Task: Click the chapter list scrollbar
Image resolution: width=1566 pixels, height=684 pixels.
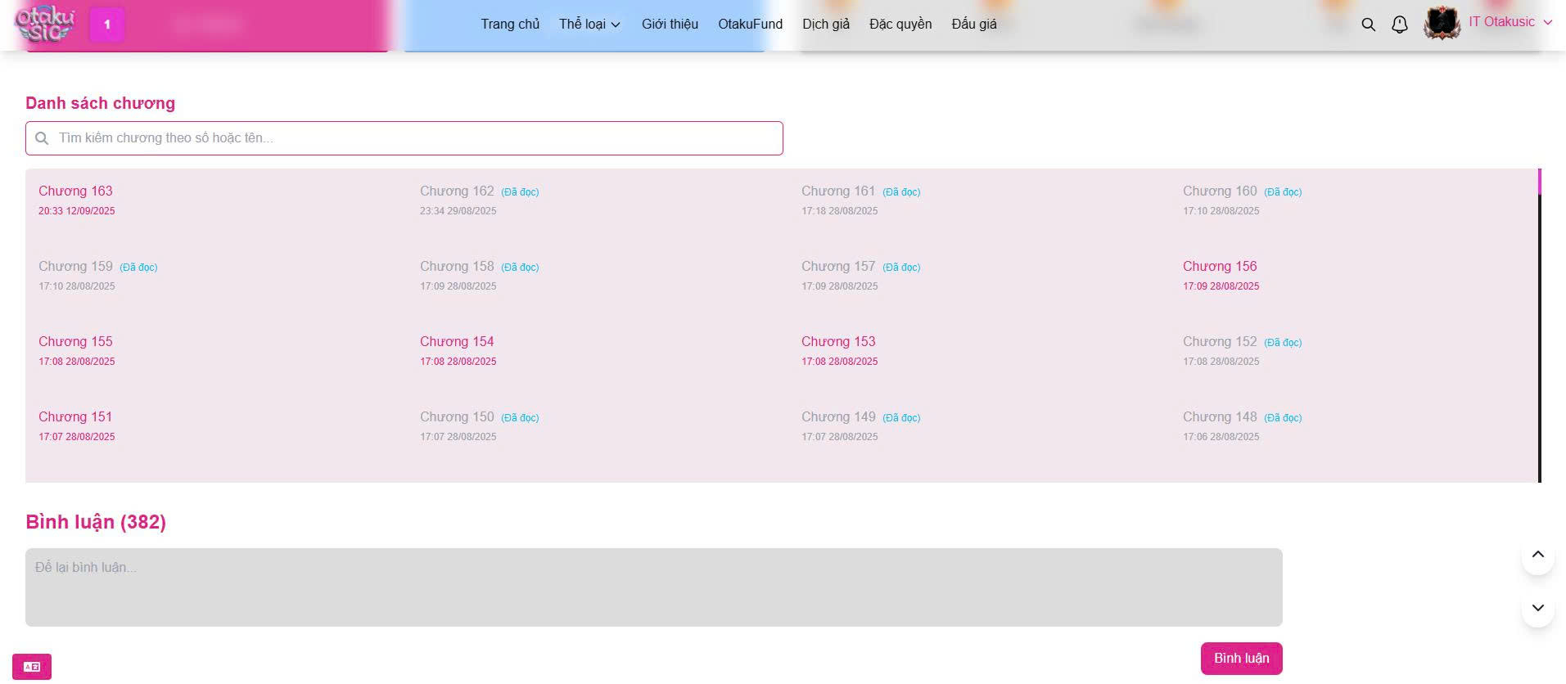Action: coord(1539,327)
